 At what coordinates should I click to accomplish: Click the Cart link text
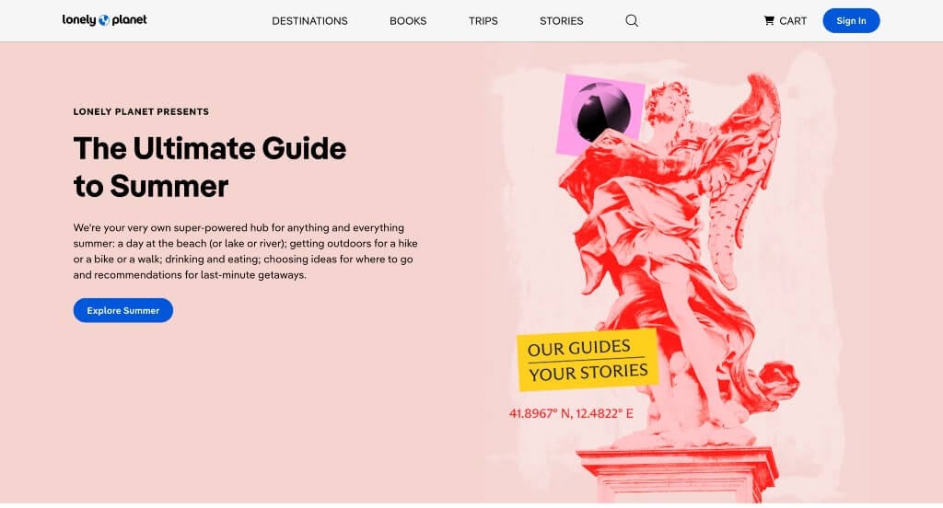pos(793,20)
